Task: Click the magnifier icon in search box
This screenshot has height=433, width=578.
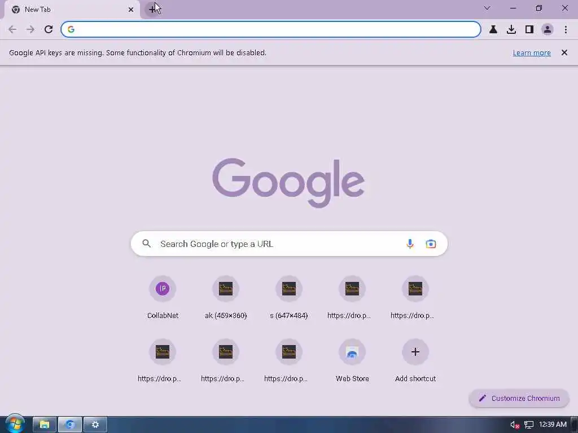Action: (x=146, y=244)
